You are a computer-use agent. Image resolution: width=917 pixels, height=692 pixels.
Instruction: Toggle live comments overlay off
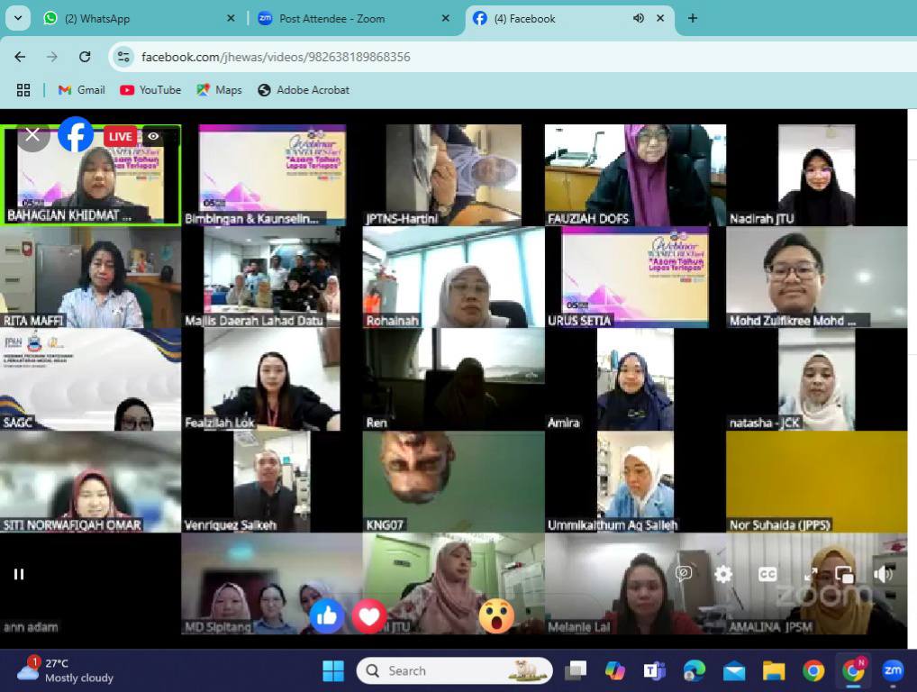[684, 574]
